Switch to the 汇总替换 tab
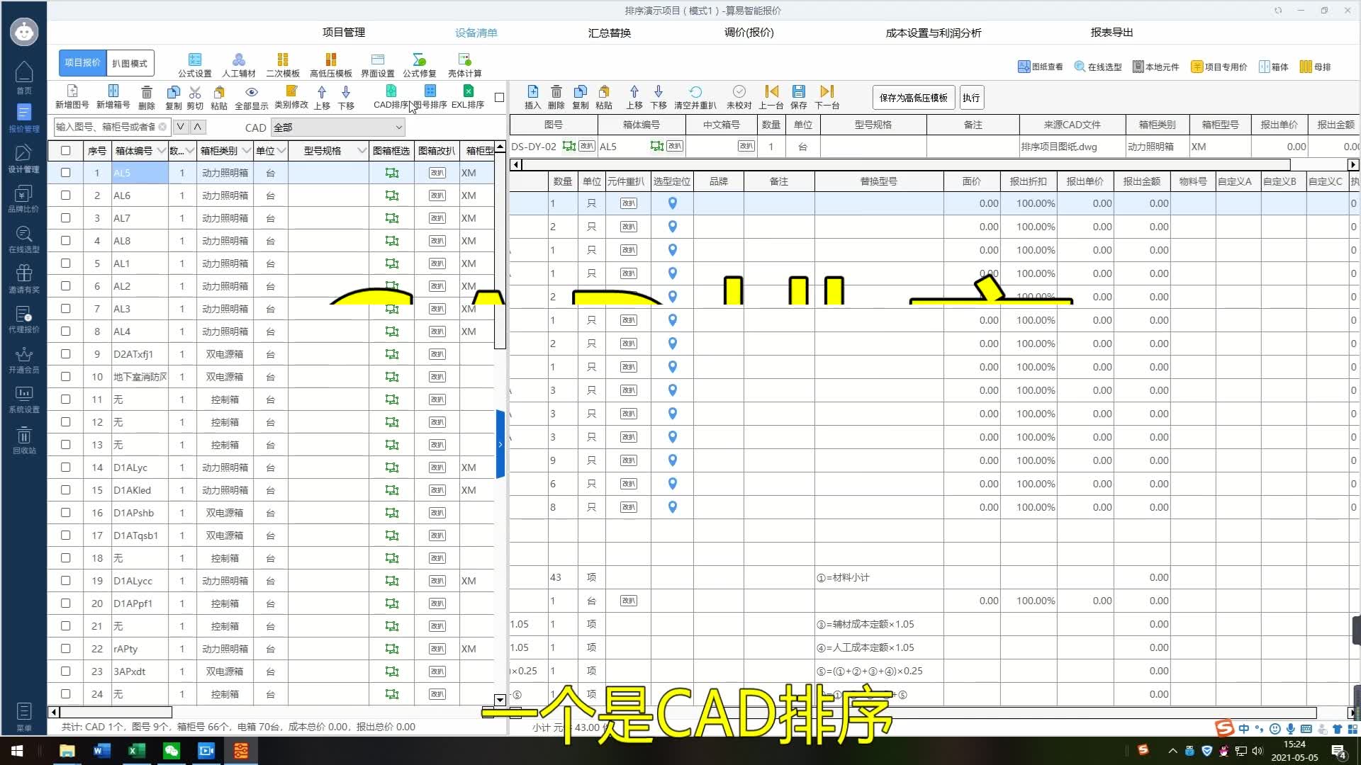1361x765 pixels. pos(609,33)
